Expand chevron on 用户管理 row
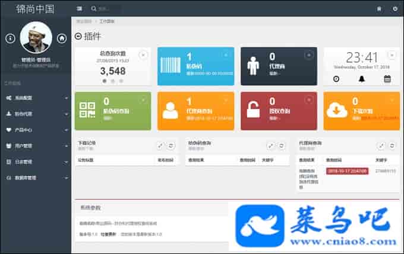The width and height of the screenshot is (404, 254). [66, 146]
